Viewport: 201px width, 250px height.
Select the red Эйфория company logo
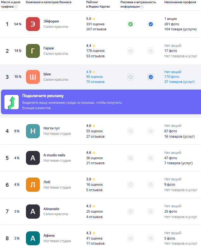coord(33,24)
